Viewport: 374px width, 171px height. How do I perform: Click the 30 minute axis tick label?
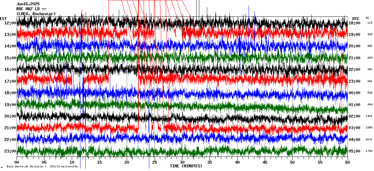pyautogui.click(x=182, y=162)
